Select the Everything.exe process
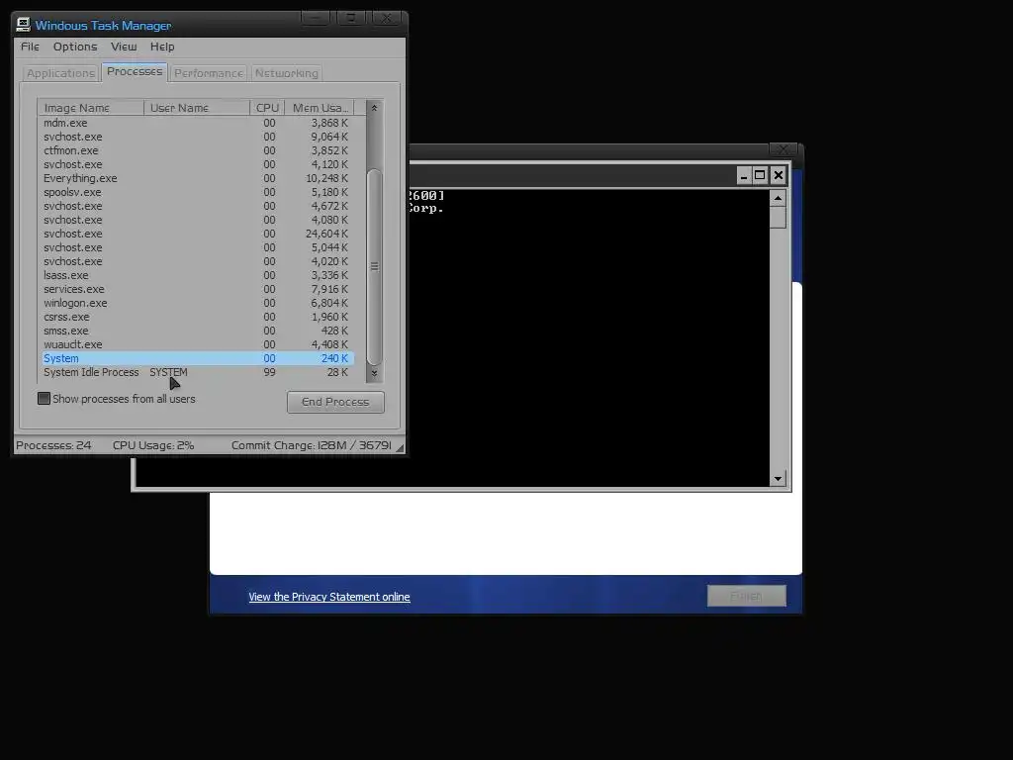The width and height of the screenshot is (1013, 760). click(196, 178)
